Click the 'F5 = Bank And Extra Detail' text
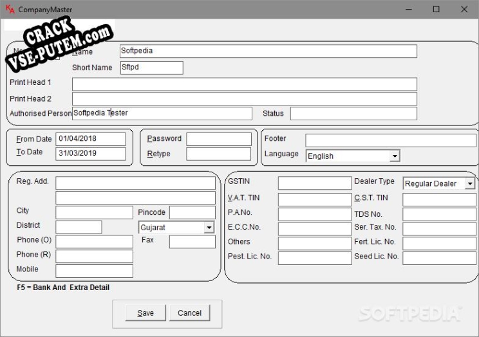The width and height of the screenshot is (479, 337). coord(63,287)
